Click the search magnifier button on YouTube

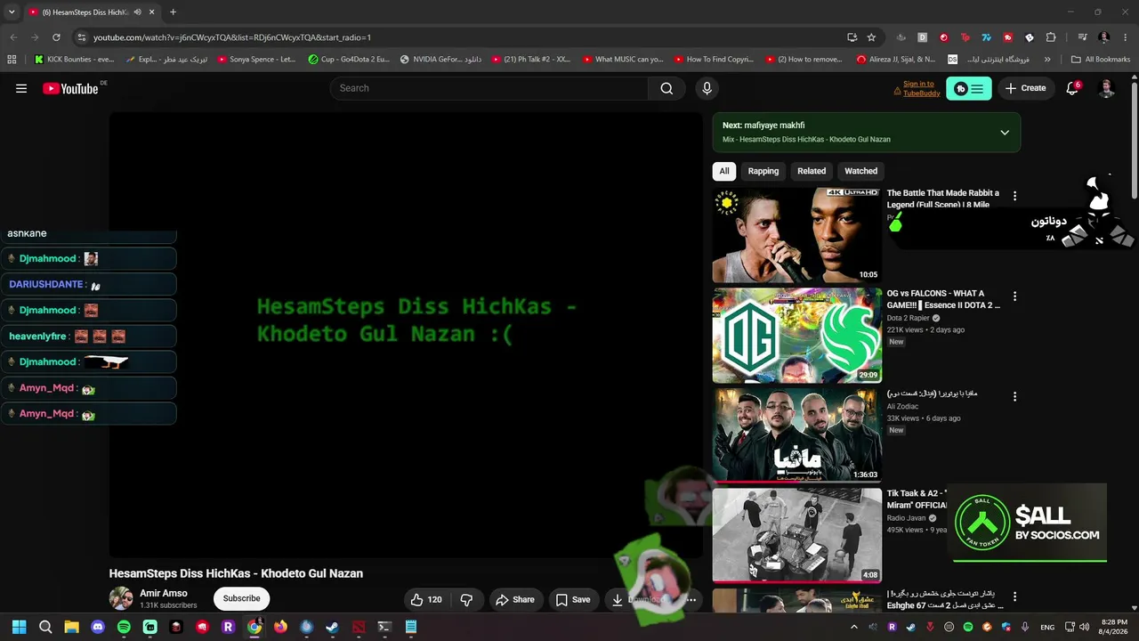666,88
